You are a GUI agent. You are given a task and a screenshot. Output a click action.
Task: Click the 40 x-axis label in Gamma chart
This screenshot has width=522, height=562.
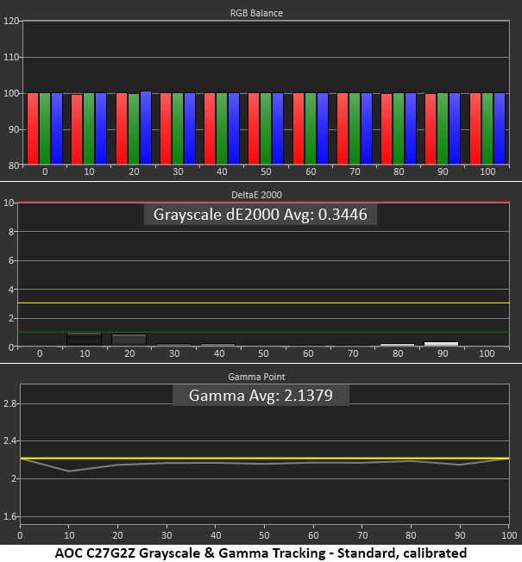click(x=216, y=535)
